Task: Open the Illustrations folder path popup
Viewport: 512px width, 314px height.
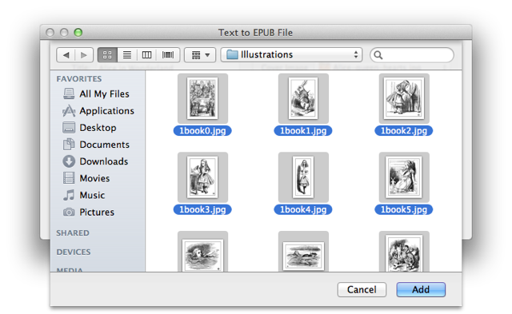Action: point(291,55)
